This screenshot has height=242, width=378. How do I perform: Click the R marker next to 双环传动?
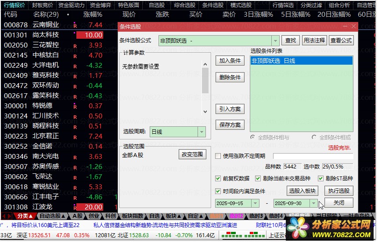click(x=75, y=87)
